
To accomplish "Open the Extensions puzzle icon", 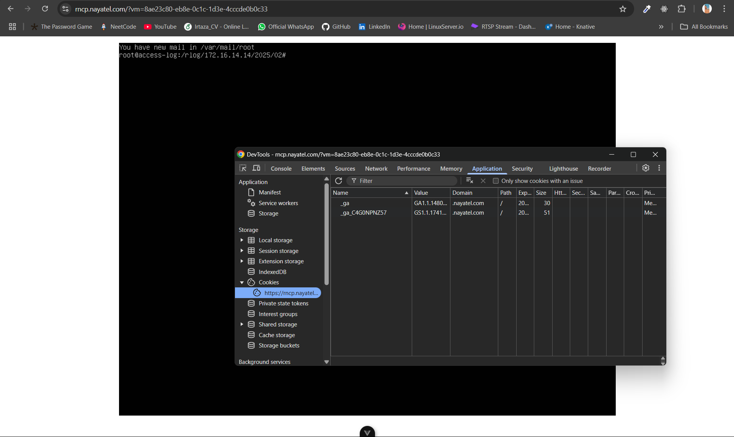I will pos(682,9).
